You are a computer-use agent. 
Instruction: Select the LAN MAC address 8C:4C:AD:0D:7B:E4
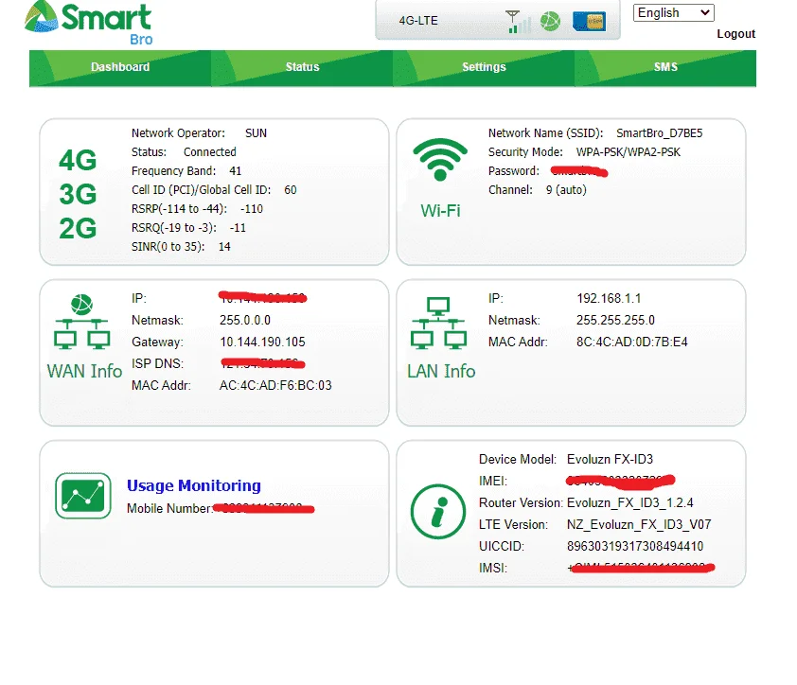pyautogui.click(x=631, y=342)
